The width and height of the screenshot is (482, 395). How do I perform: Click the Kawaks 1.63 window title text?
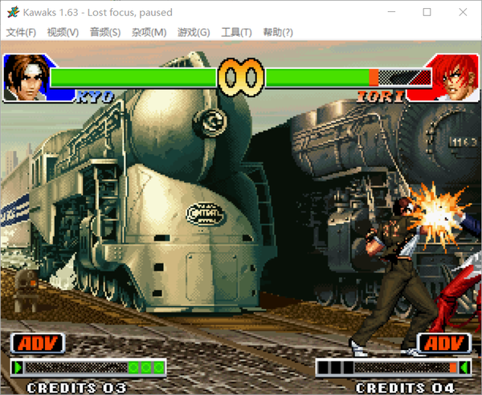click(98, 13)
